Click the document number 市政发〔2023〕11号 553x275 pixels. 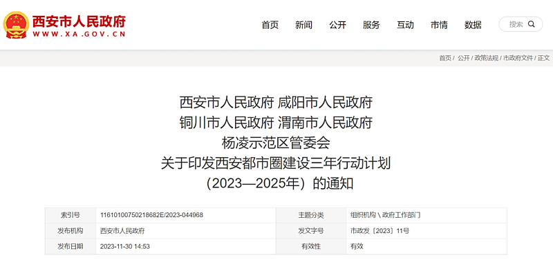point(379,231)
